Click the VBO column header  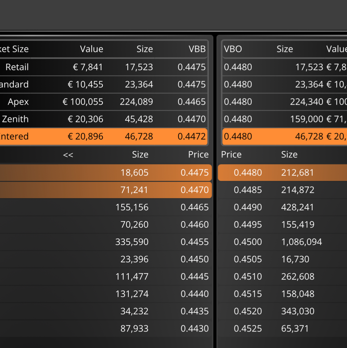(233, 49)
